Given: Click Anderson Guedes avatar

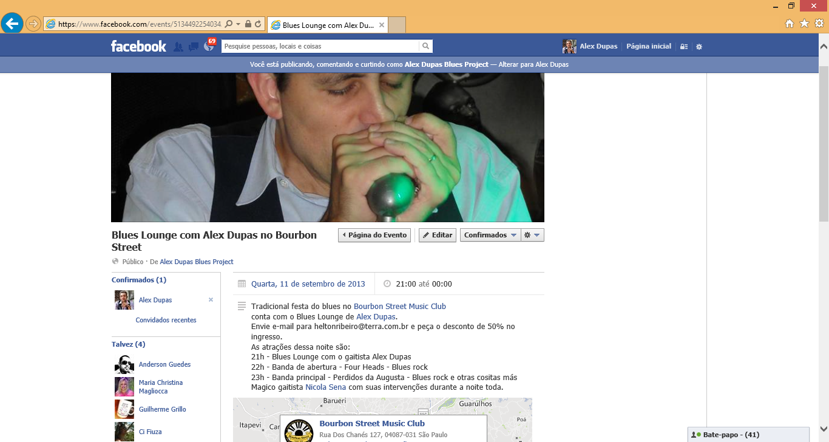Looking at the screenshot, I should point(124,364).
